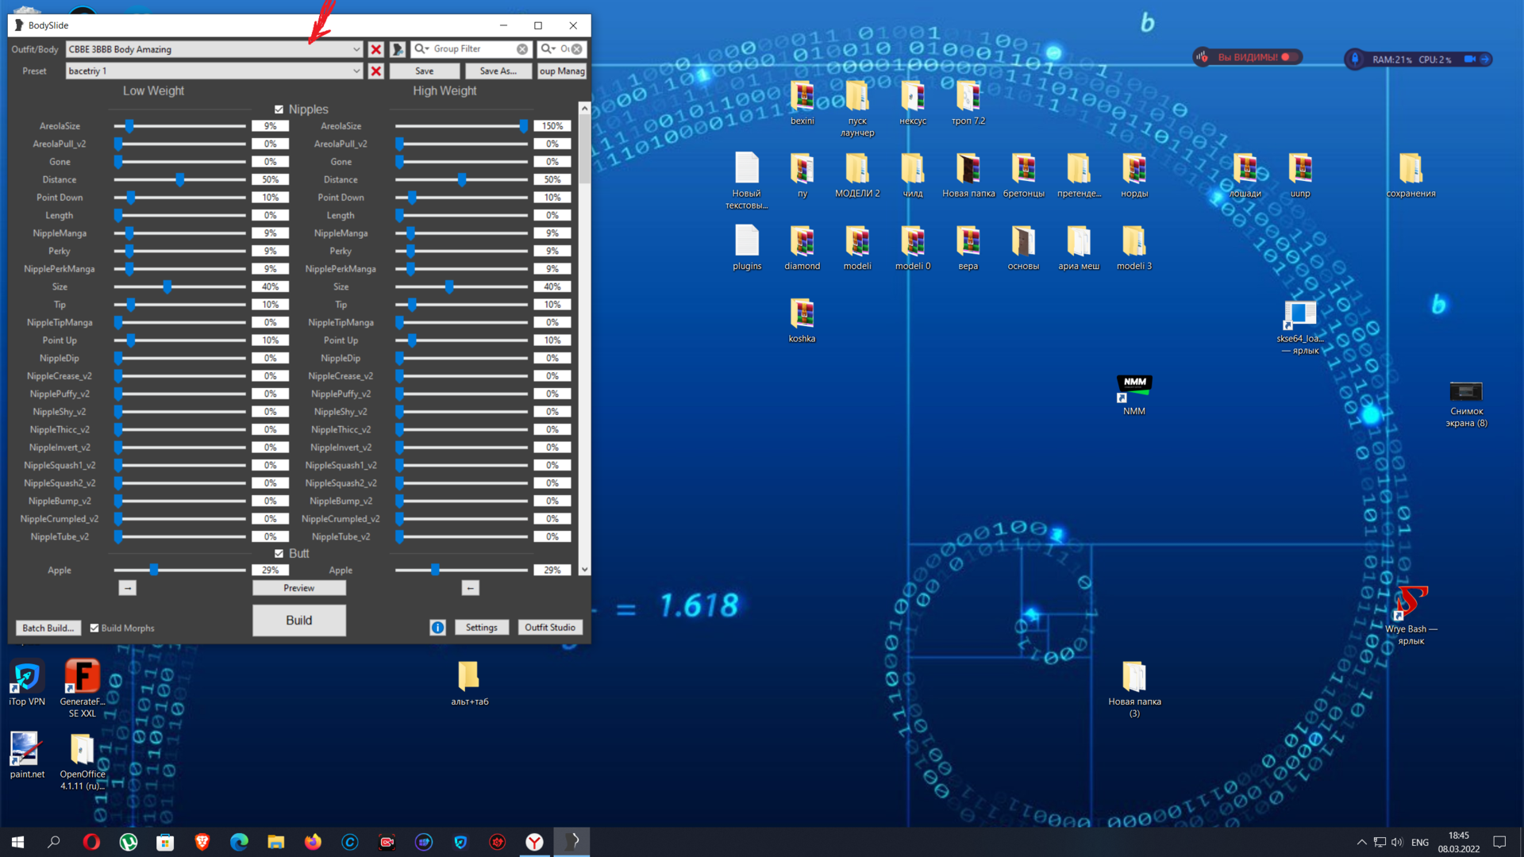This screenshot has height=857, width=1524.
Task: Delete outfit with red X beside Outfit/Body
Action: pos(376,49)
